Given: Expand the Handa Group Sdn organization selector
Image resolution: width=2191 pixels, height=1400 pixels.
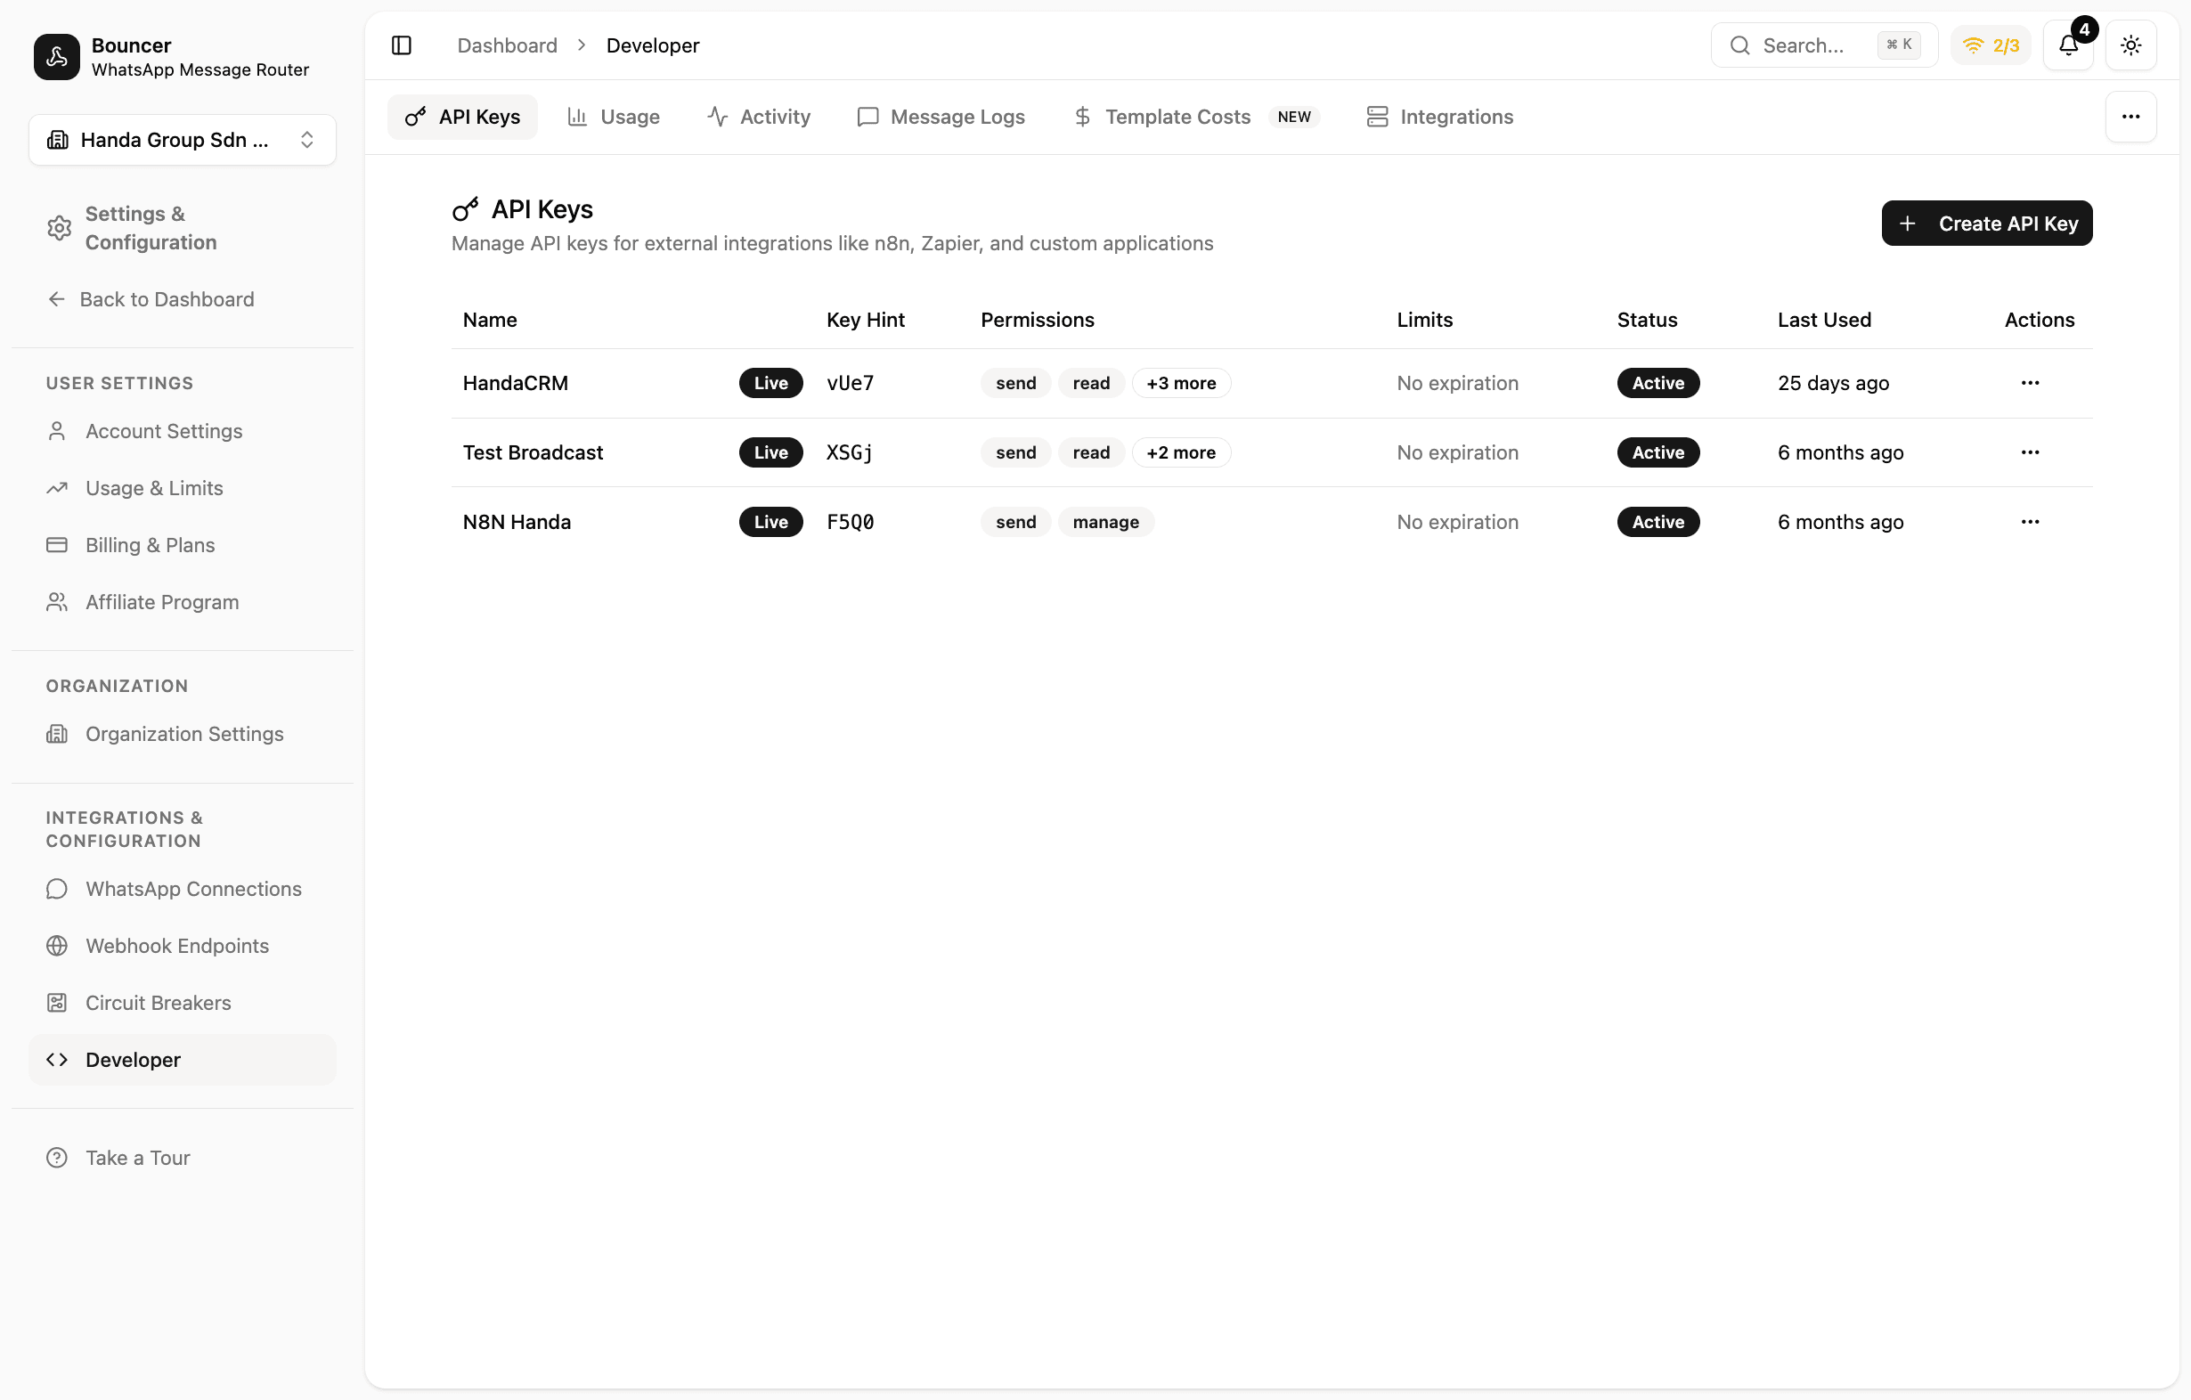Looking at the screenshot, I should 182,140.
